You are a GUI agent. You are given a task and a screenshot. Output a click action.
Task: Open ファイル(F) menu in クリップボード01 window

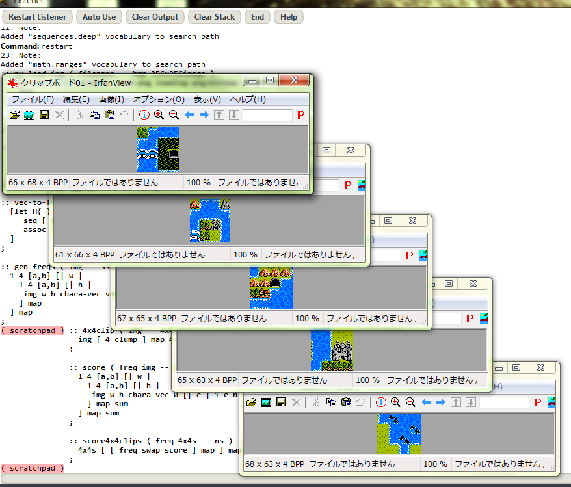(x=33, y=99)
